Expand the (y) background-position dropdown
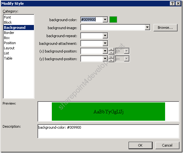Image resolution: width=183 pixels, height=153 pixels. [x=105, y=59]
